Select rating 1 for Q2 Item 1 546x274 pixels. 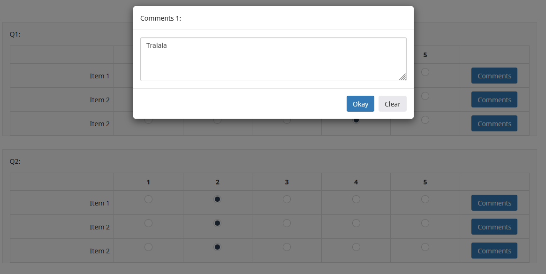148,199
